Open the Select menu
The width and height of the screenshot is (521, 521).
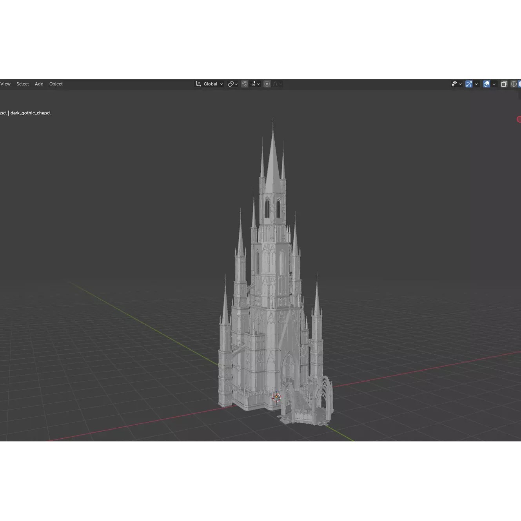(x=22, y=84)
